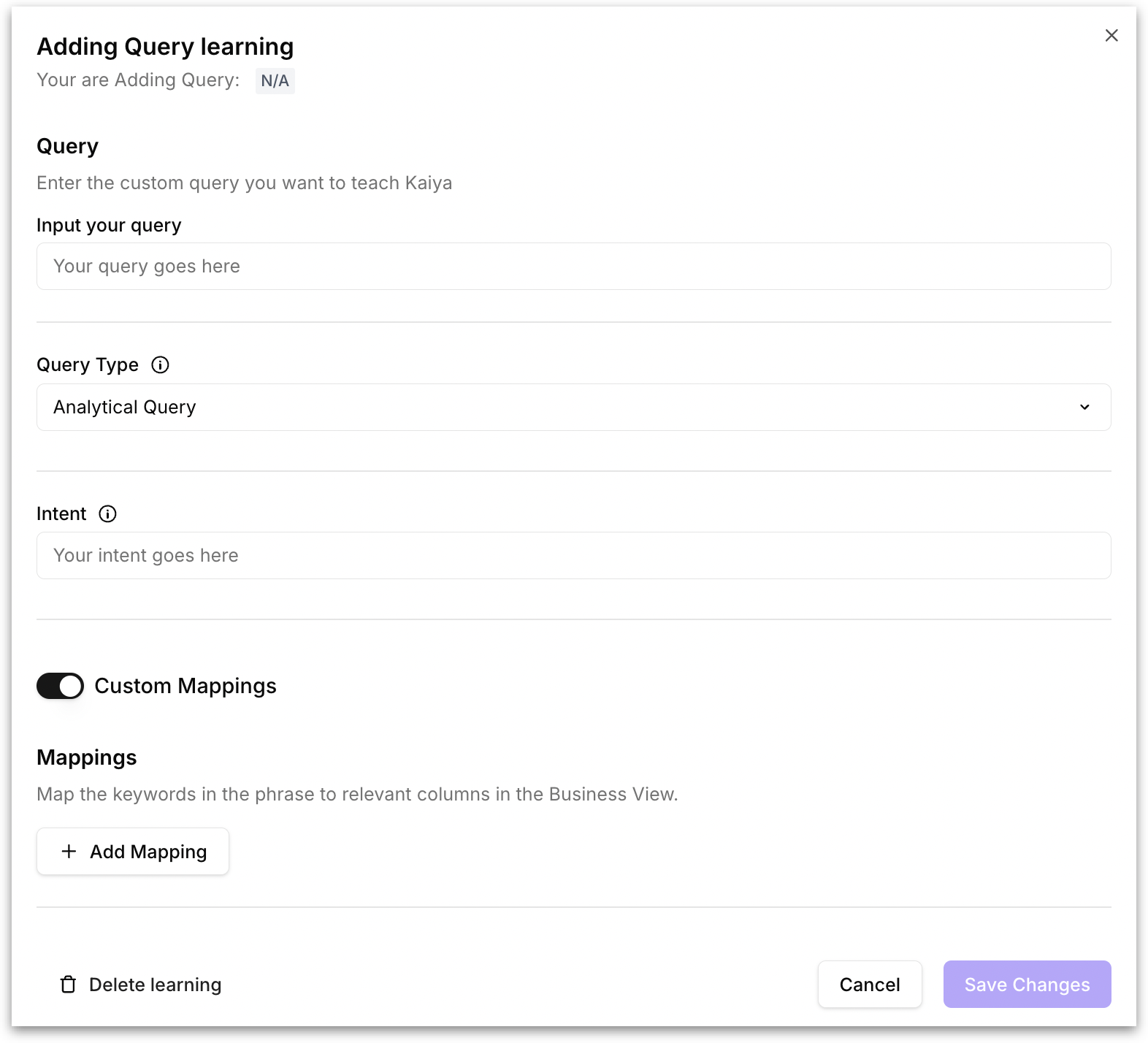Click into the 'Your intent goes here' field

(573, 556)
